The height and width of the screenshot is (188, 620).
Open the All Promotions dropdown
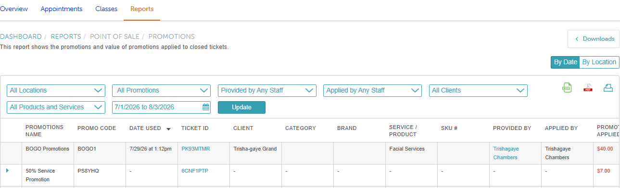161,90
